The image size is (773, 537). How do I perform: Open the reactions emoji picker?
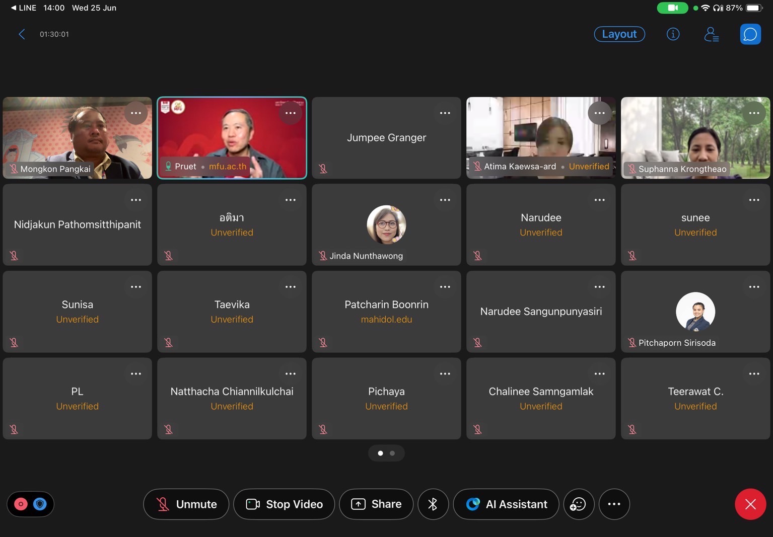tap(578, 504)
